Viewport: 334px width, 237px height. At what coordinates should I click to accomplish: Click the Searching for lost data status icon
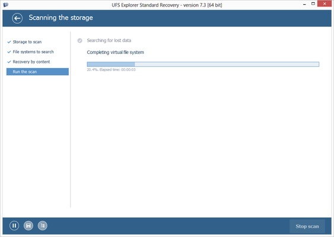[80, 41]
